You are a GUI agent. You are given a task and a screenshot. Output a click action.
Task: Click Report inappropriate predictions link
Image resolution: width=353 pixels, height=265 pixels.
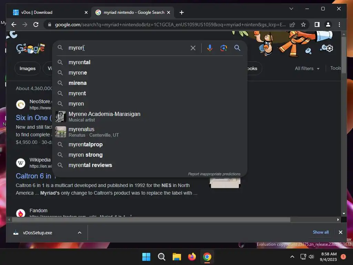pyautogui.click(x=214, y=174)
